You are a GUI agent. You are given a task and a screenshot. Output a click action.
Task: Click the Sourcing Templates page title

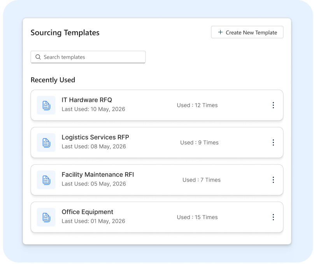point(65,33)
